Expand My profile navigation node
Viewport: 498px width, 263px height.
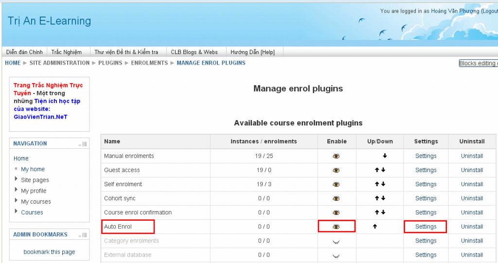[16, 190]
